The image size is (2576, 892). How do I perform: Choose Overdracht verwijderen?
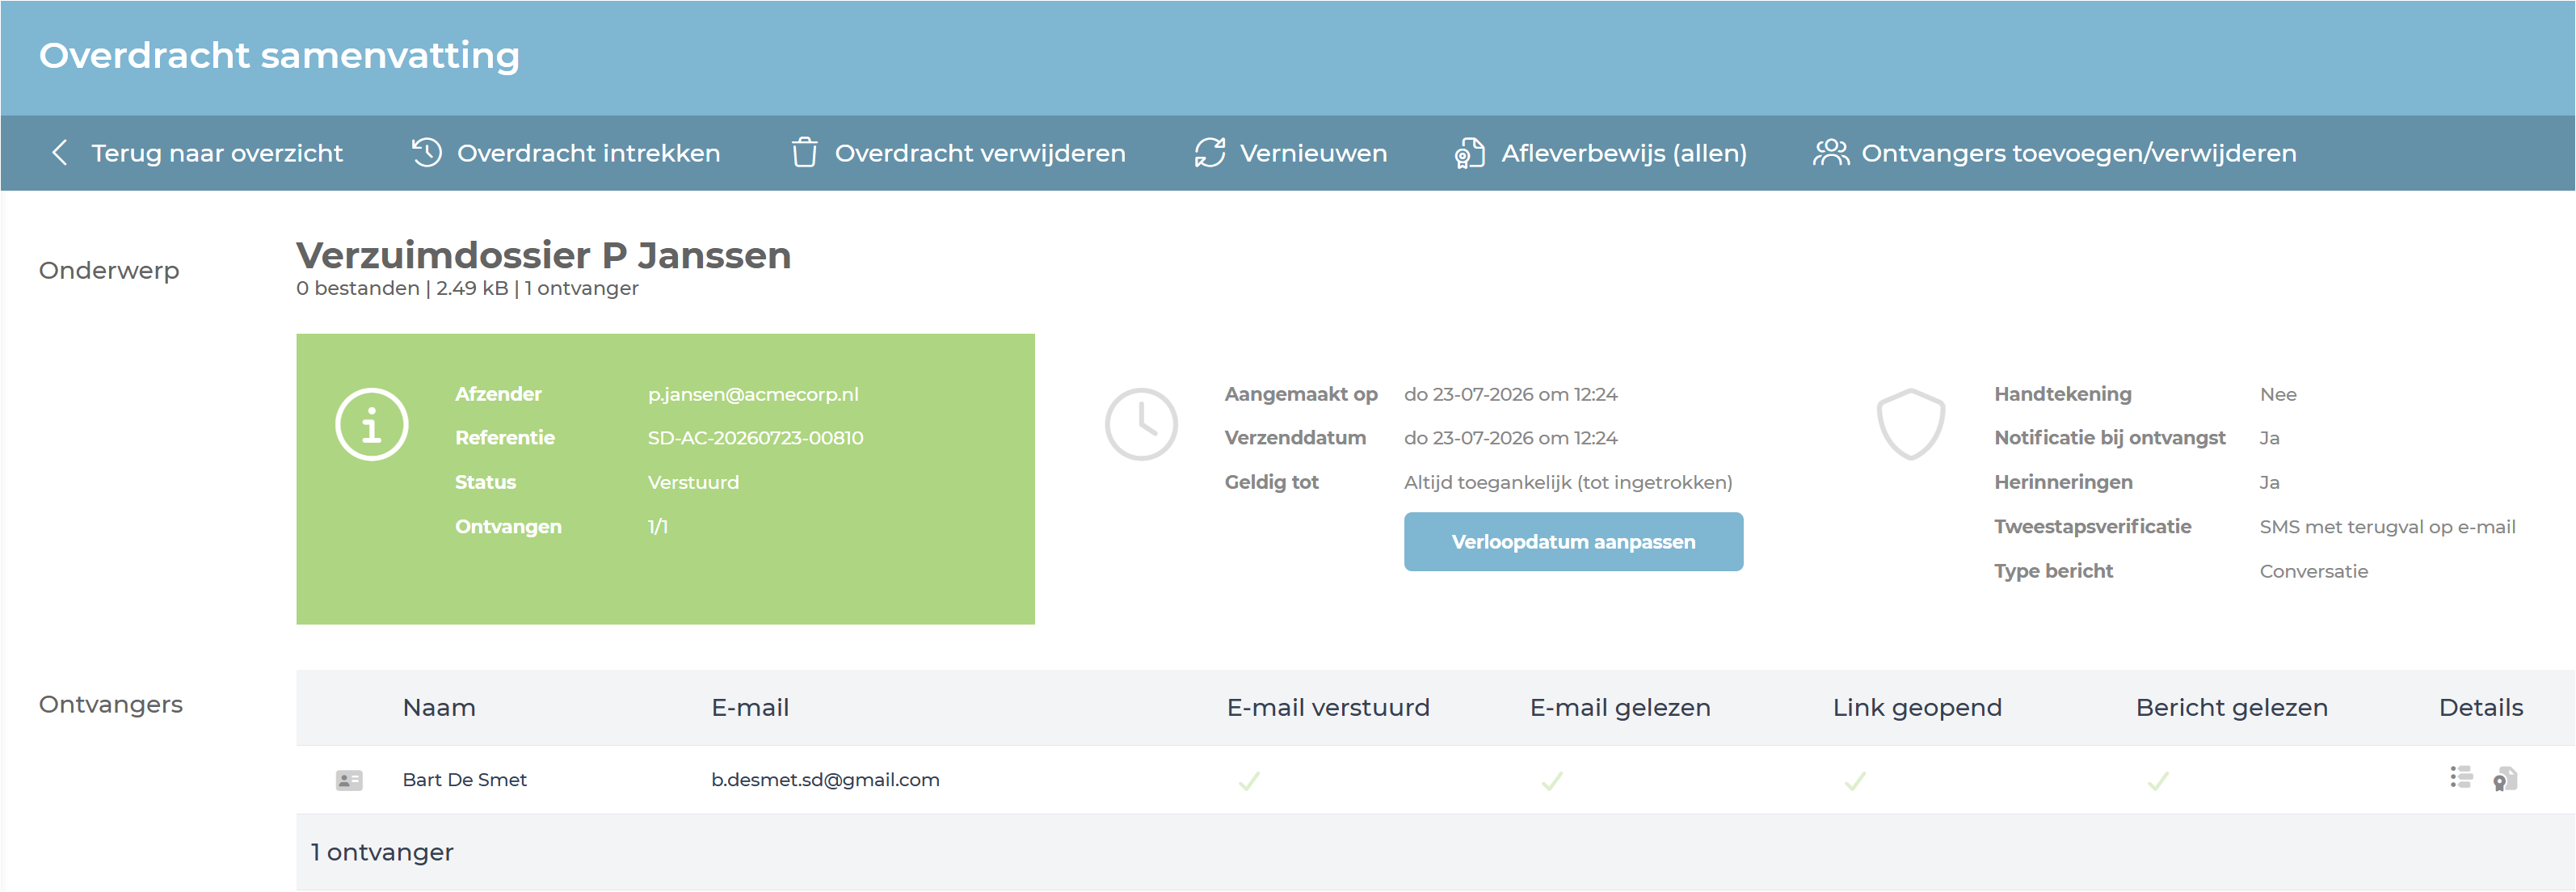click(980, 153)
